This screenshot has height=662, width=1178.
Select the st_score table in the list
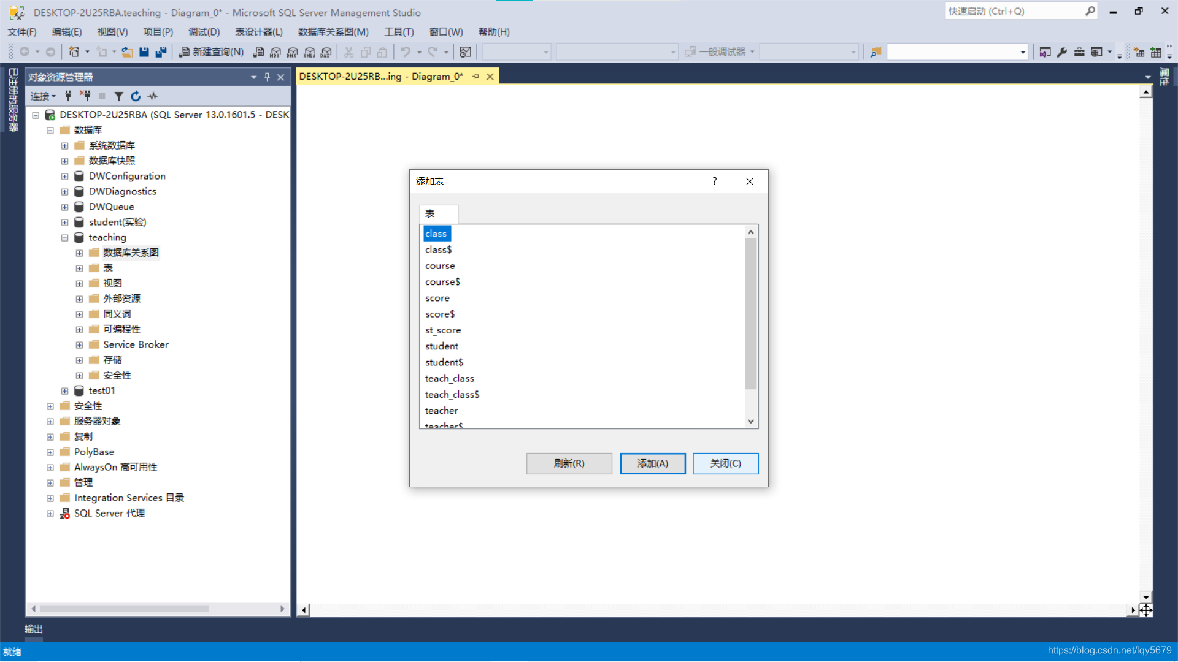click(x=443, y=330)
